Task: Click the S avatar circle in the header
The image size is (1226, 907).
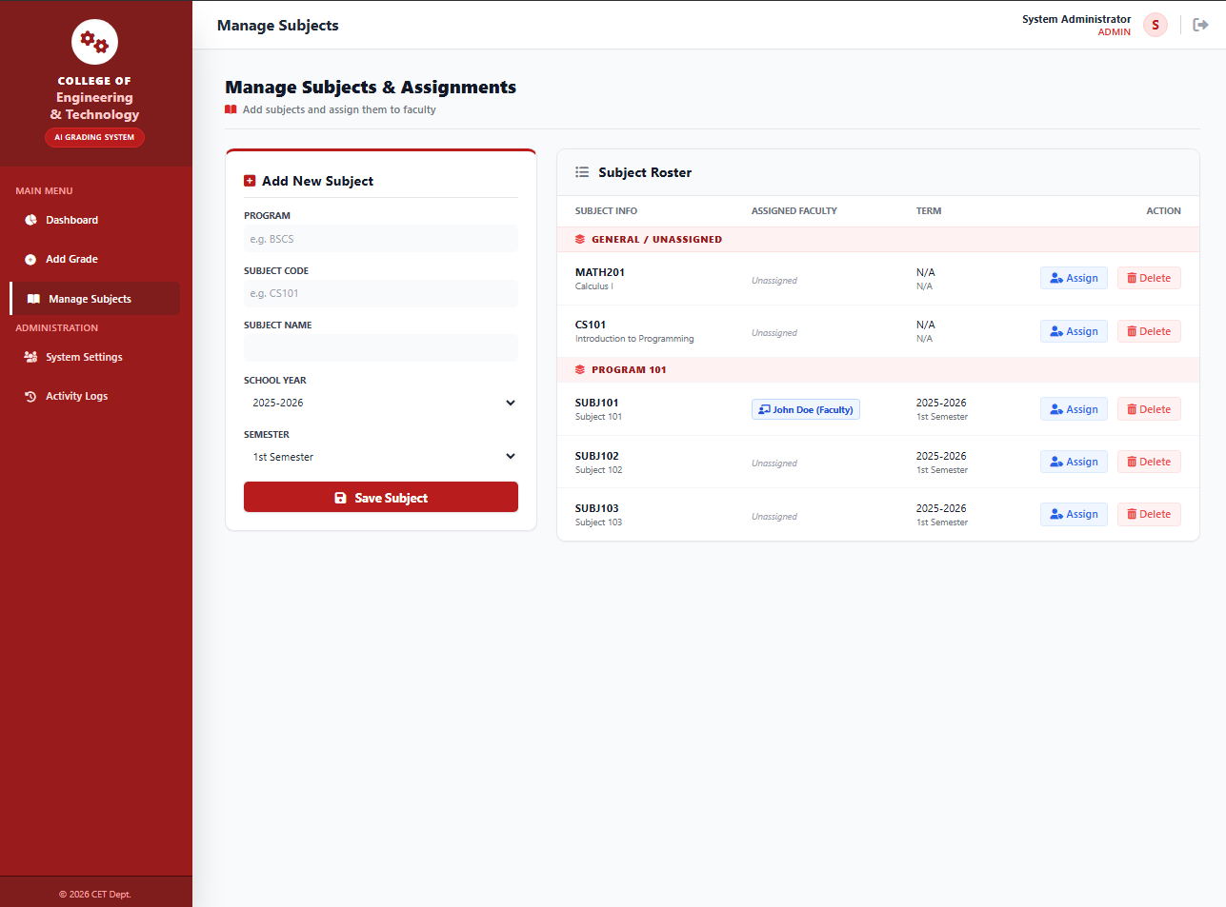Action: [1155, 25]
